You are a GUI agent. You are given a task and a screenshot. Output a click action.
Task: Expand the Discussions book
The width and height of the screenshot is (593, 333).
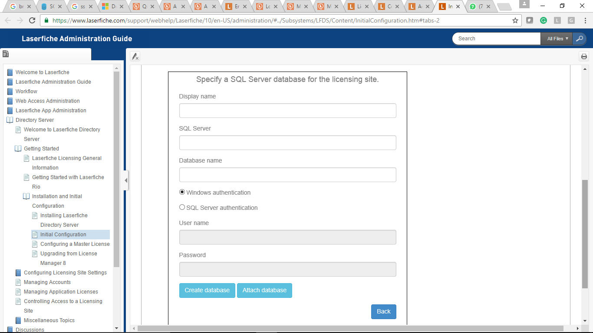10,330
